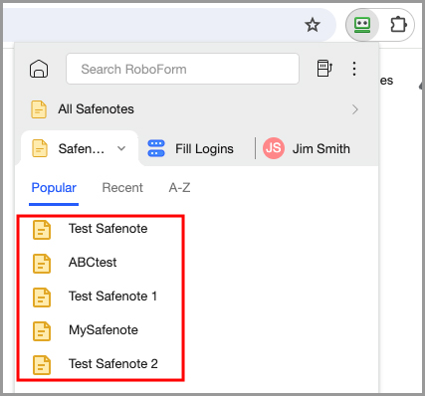The image size is (425, 396).
Task: Switch to the A-Z sort tab
Action: click(x=179, y=188)
